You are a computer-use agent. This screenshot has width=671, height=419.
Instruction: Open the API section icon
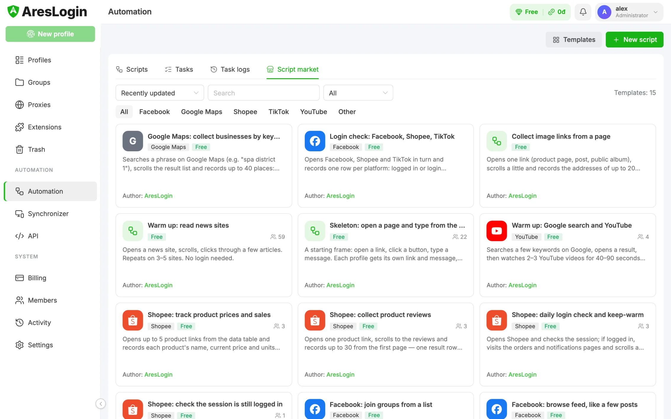20,236
